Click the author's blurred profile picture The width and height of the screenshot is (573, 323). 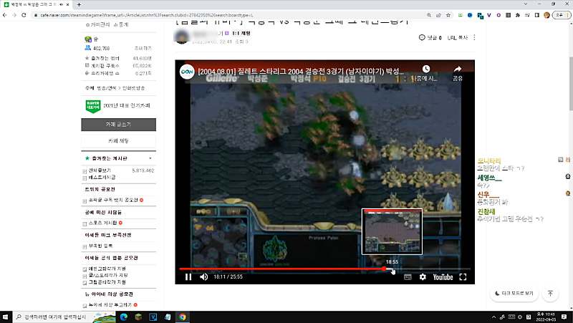click(x=182, y=37)
